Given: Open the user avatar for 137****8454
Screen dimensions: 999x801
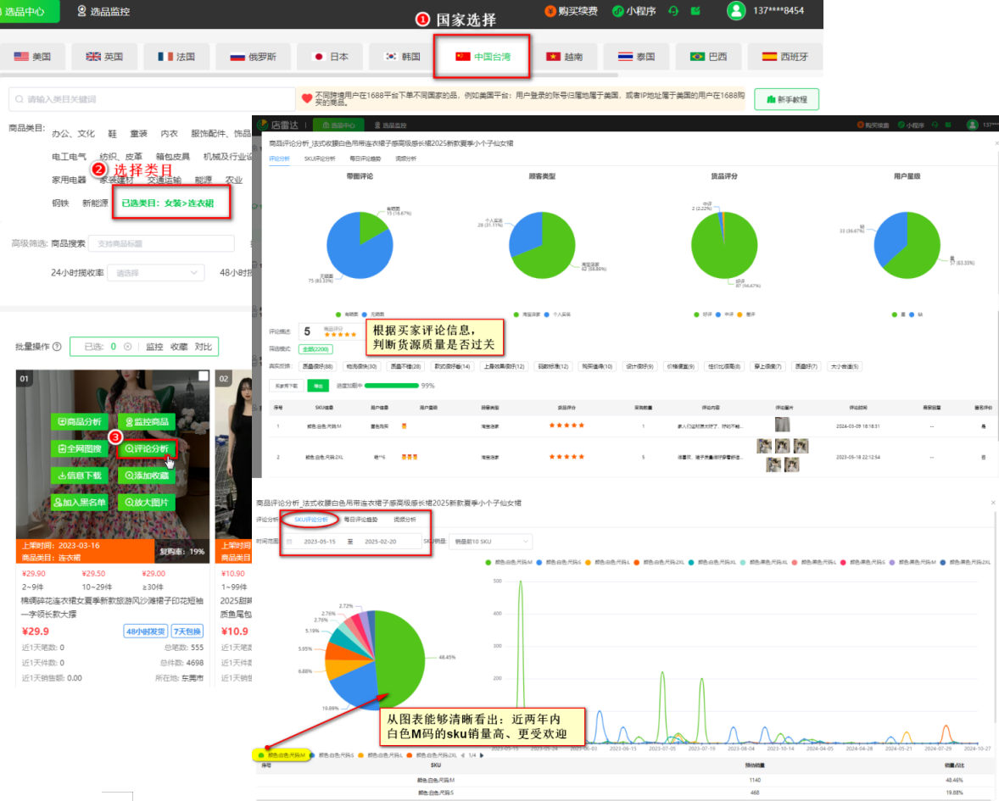Looking at the screenshot, I should point(736,11).
